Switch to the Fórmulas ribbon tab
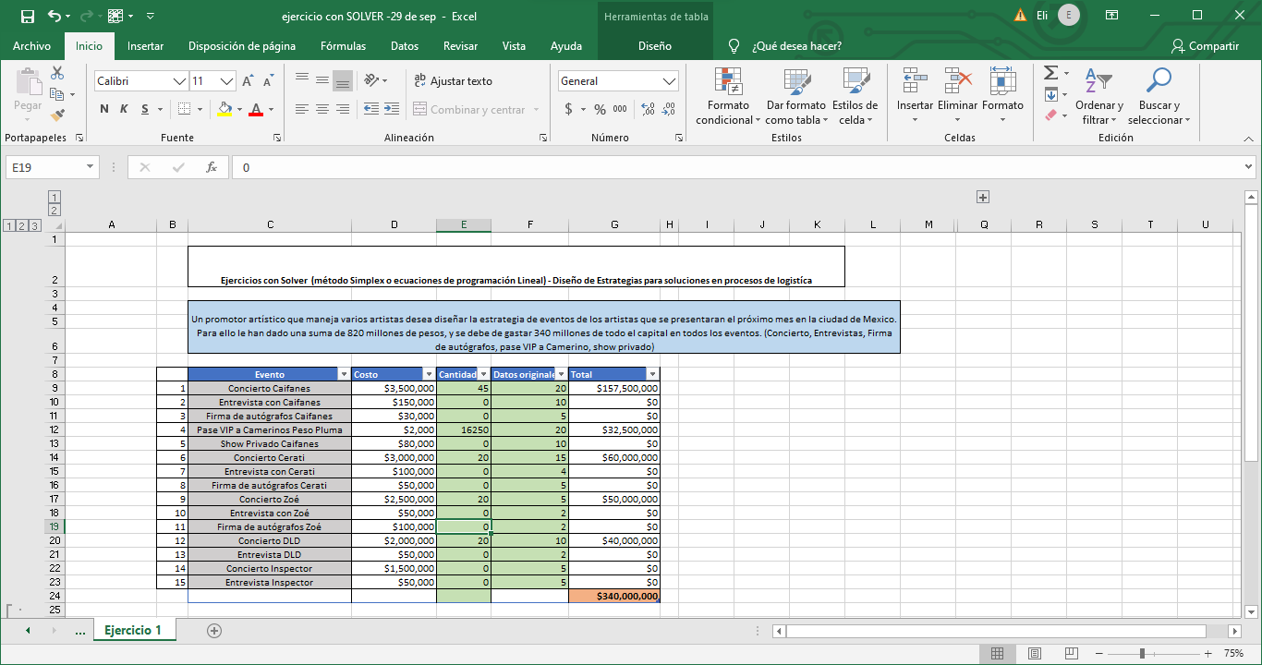Image resolution: width=1262 pixels, height=665 pixels. (x=343, y=46)
